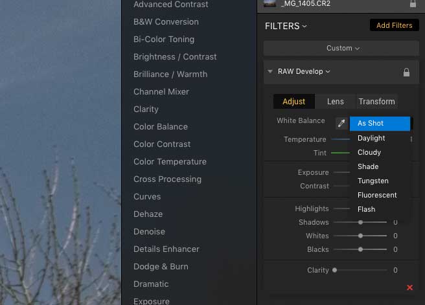Screen dimensions: 425x305
Task: Choose Tungsten white balance
Action: pyautogui.click(x=380, y=181)
